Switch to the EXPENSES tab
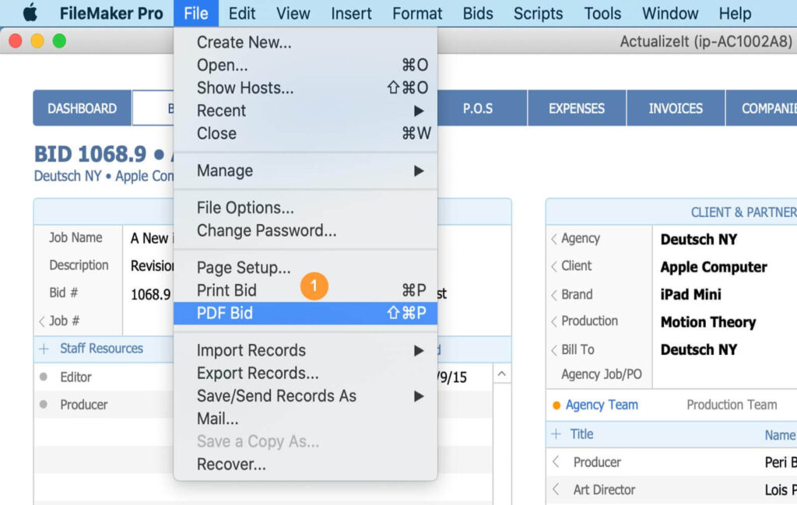 point(577,108)
